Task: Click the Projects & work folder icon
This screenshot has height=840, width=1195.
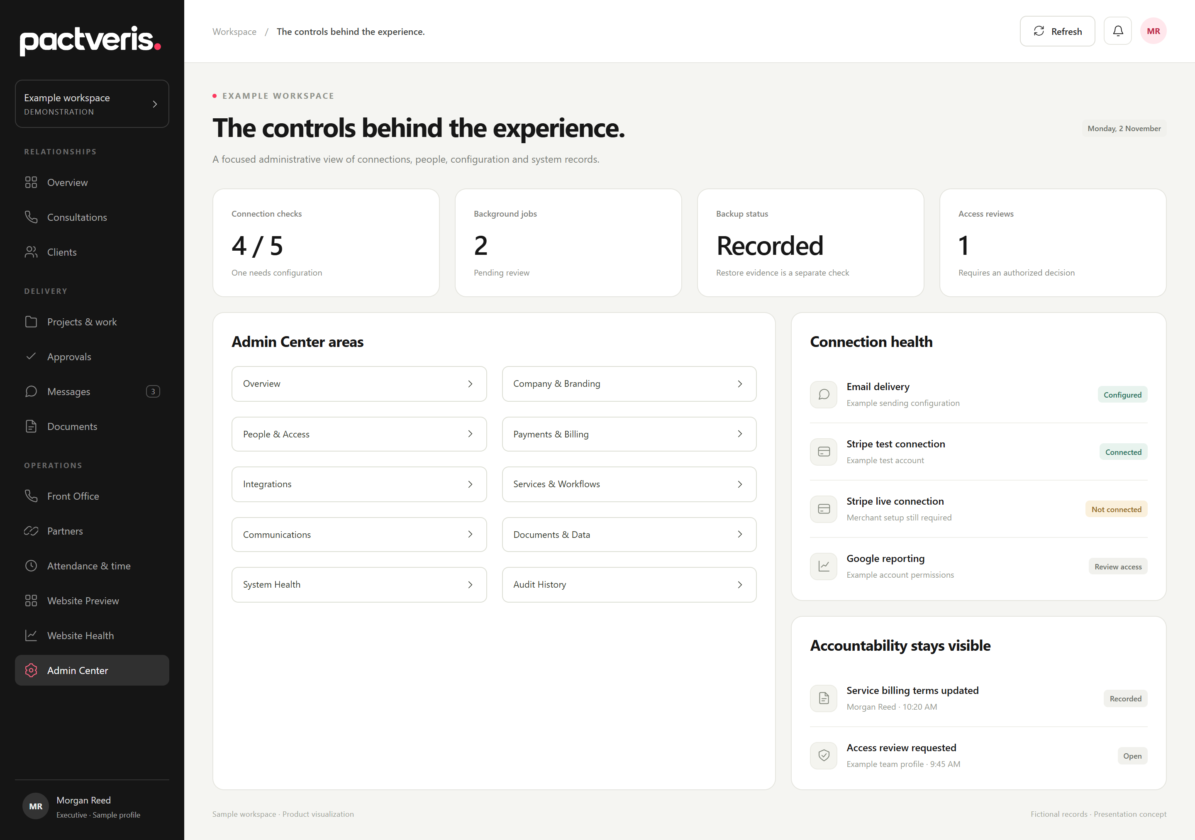Action: 31,322
